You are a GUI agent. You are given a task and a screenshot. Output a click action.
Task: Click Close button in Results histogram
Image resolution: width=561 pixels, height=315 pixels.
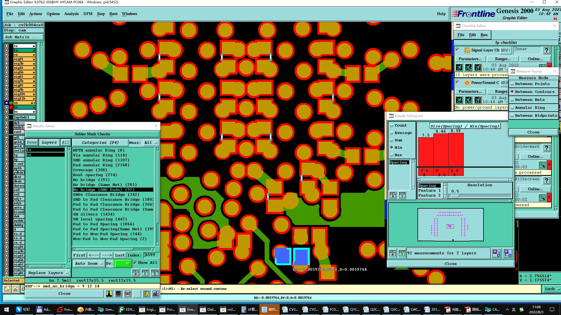click(x=450, y=264)
